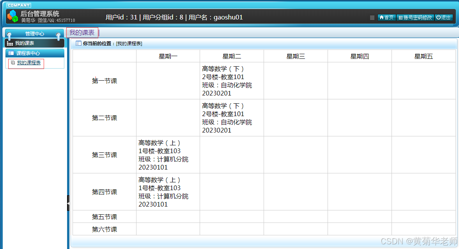Switch to the 我的课表 tab

point(82,32)
